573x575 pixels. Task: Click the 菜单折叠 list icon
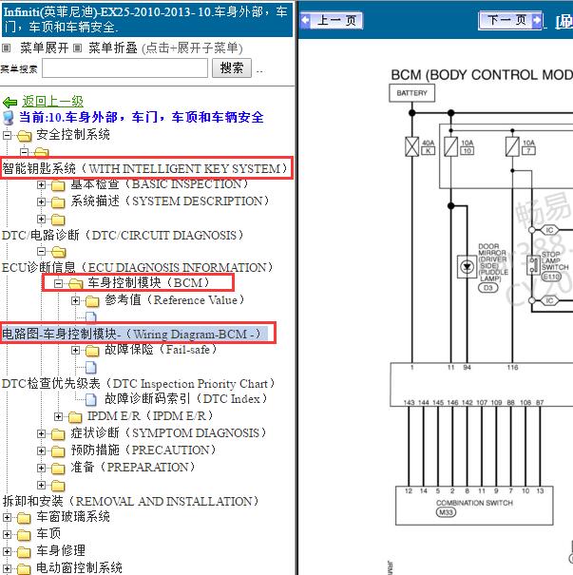(x=77, y=48)
